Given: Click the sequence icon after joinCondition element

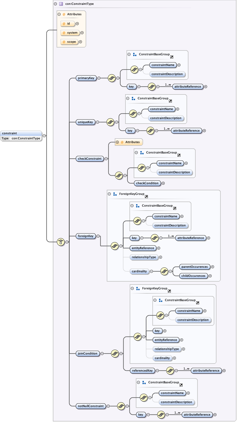Looking at the screenshot, I should [115, 353].
